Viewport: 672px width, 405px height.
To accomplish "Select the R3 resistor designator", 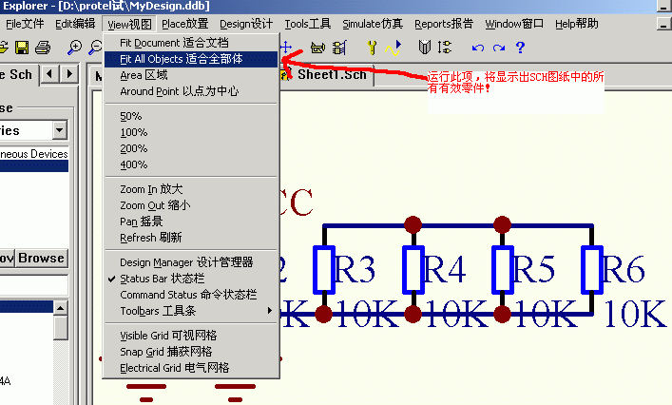I will coord(354,269).
